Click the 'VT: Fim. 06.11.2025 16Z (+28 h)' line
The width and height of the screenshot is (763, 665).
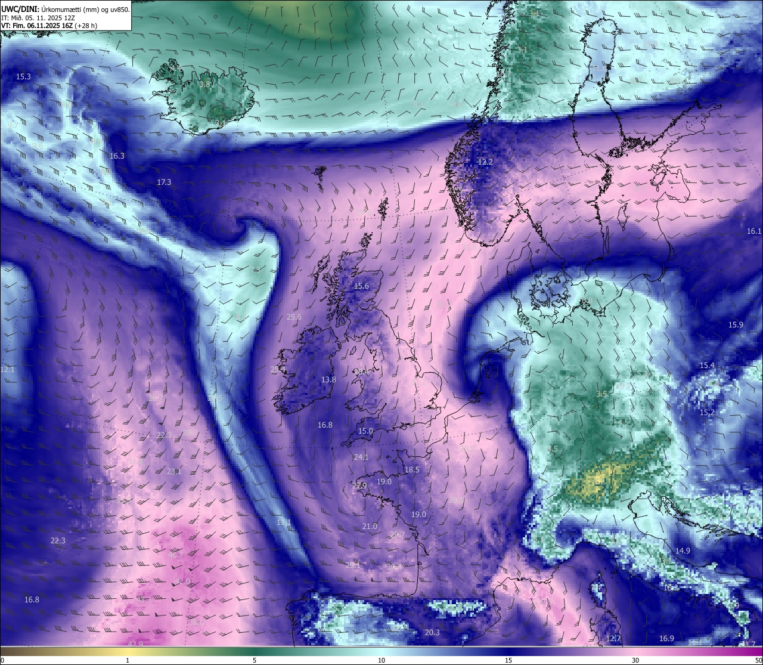(50, 26)
